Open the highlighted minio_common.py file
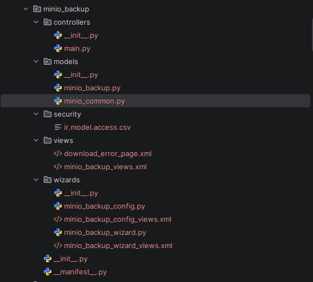The height and width of the screenshot is (282, 313). point(95,101)
